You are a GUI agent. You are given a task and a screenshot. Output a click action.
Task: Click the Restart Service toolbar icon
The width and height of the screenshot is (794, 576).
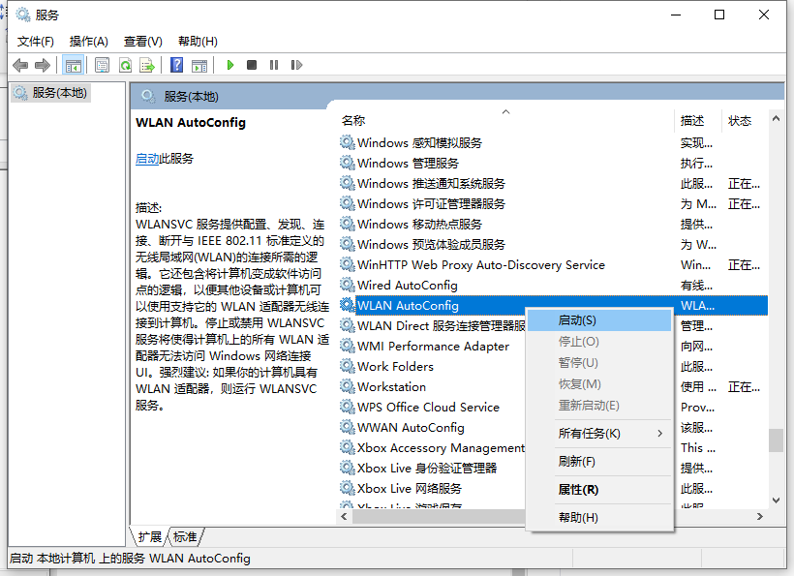[x=296, y=65]
